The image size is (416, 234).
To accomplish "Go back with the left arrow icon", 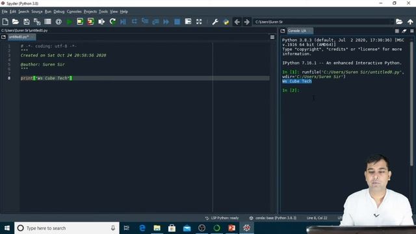I will pos(237,21).
